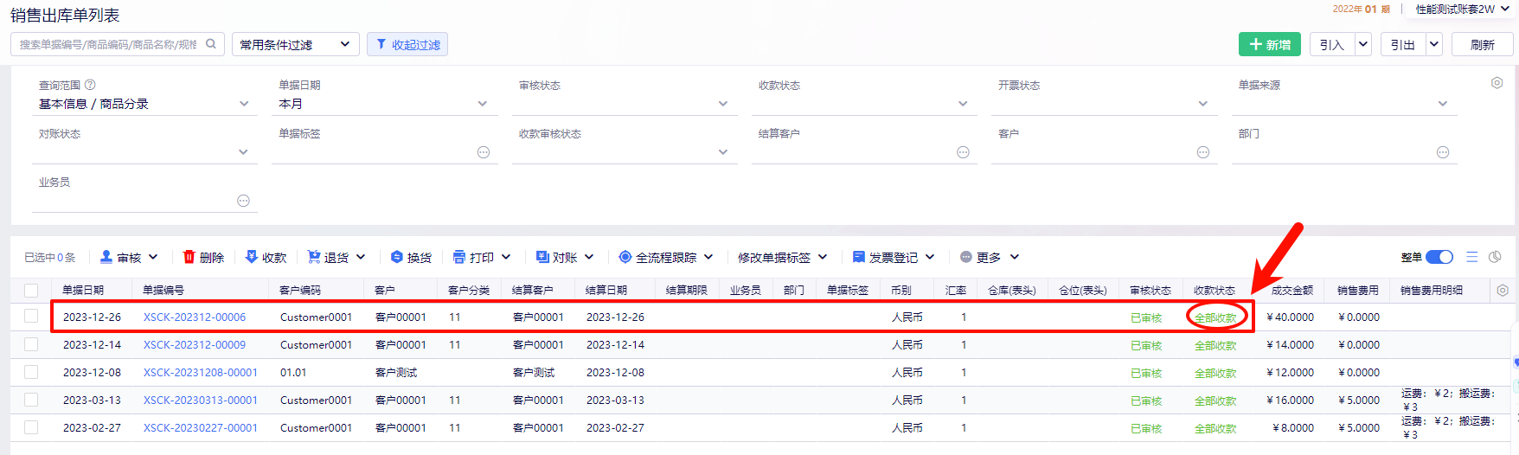Click the help icon next to 查询范围
The image size is (1519, 455).
coord(90,85)
